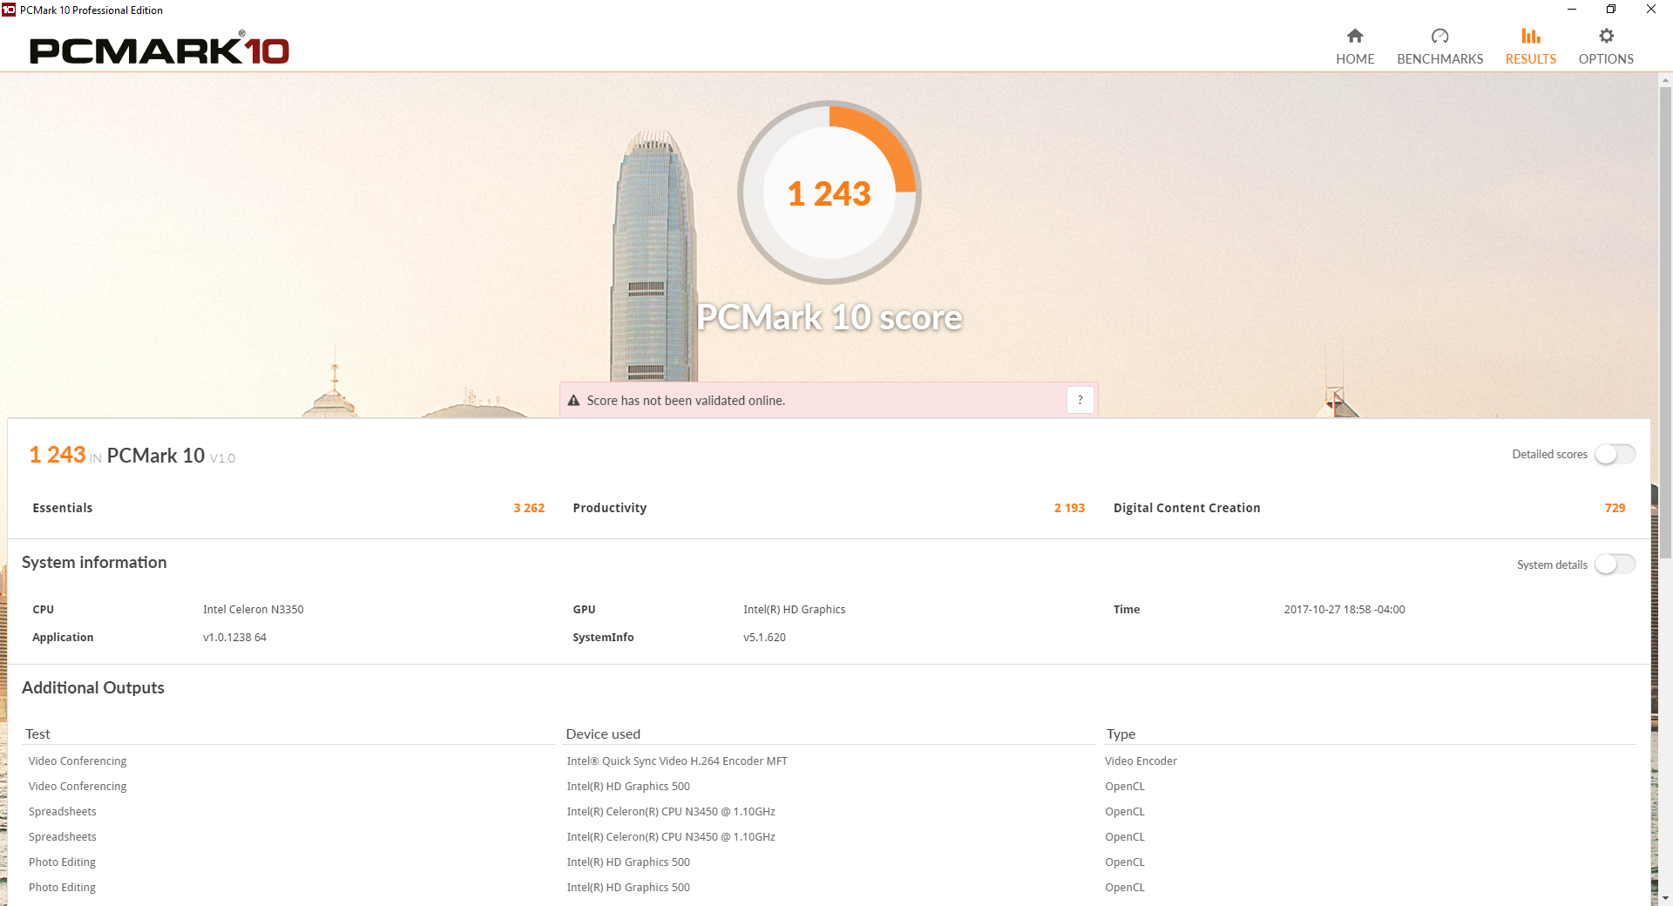This screenshot has height=906, width=1673.
Task: Select the Time value 2017-10-27 18:58 -04:00
Action: click(1344, 610)
